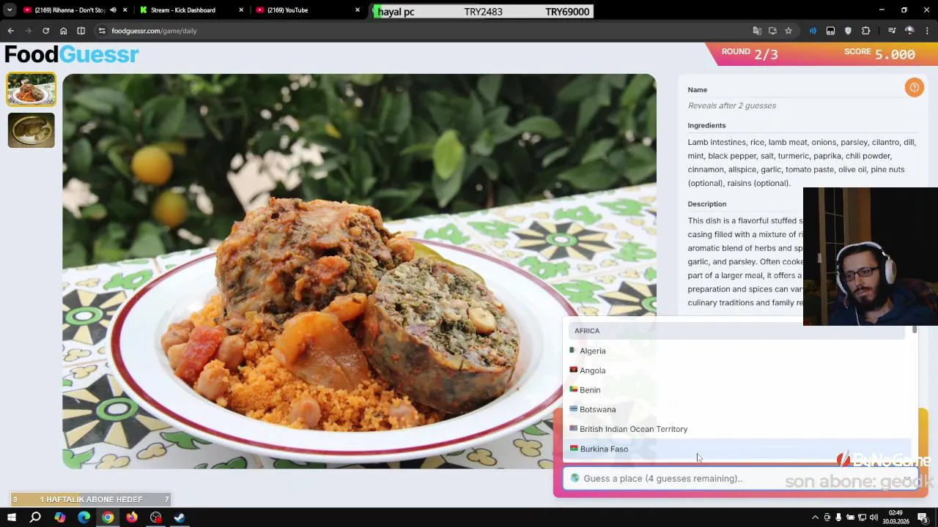
Task: Open Windows taskbar search
Action: 35,517
